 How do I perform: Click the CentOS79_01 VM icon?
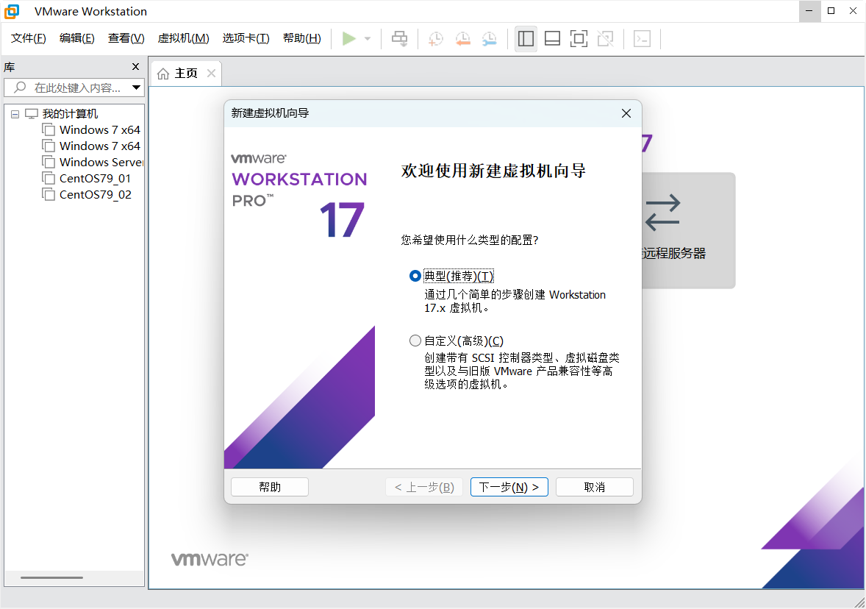coord(49,179)
